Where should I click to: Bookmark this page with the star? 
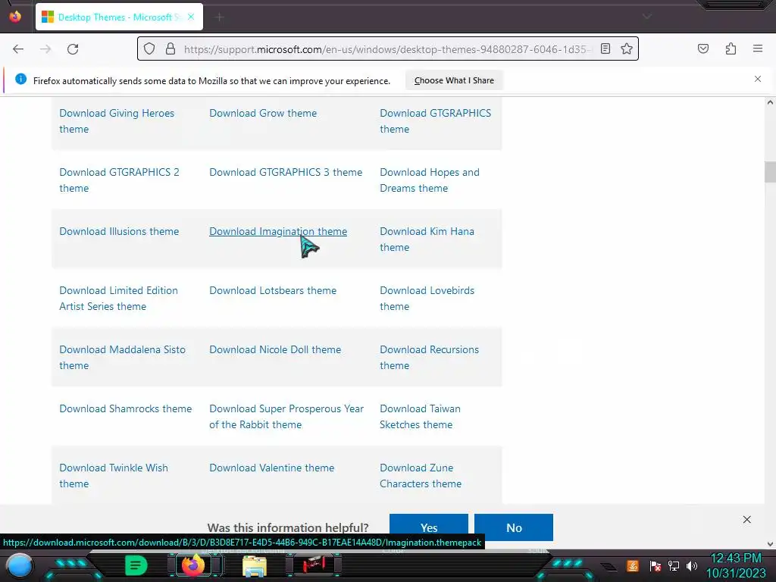click(x=627, y=48)
